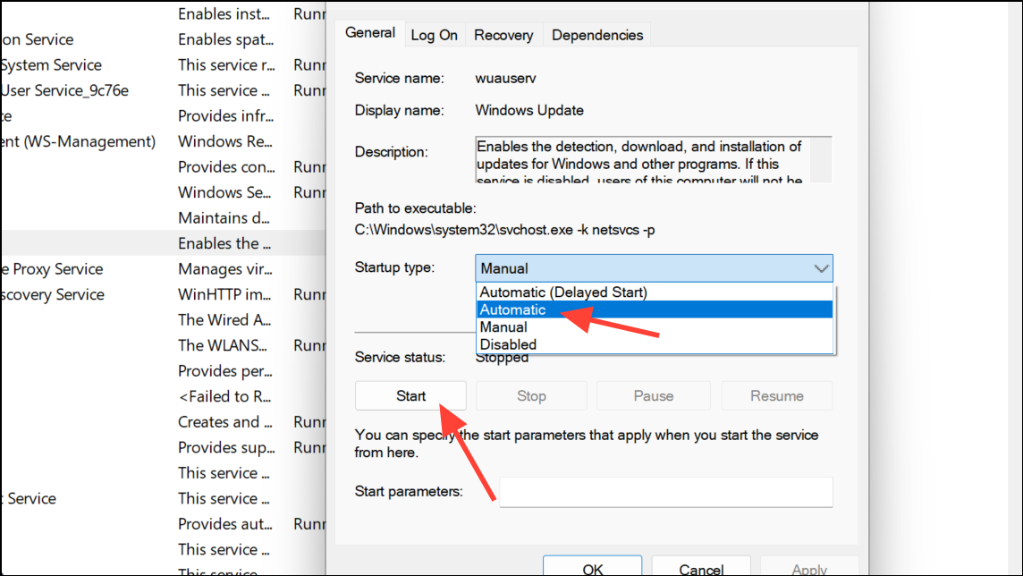Click 'User Service_9c76e' in Services list
The height and width of the screenshot is (576, 1023).
(64, 90)
